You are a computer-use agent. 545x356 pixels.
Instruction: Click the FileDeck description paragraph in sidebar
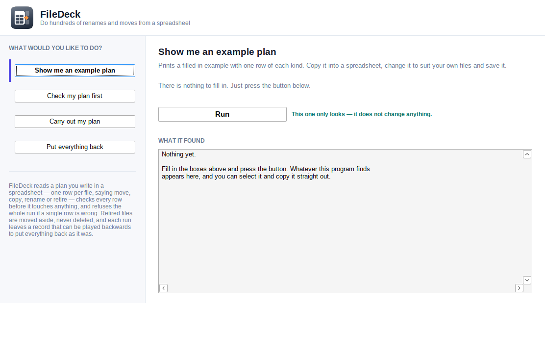click(71, 210)
